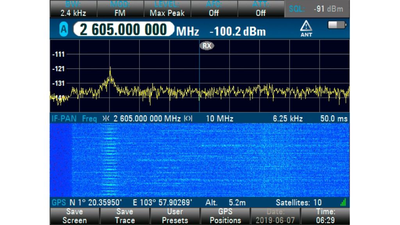400x225 pixels.
Task: Open the LEVEL Max Peak detector selector
Action: click(x=167, y=9)
